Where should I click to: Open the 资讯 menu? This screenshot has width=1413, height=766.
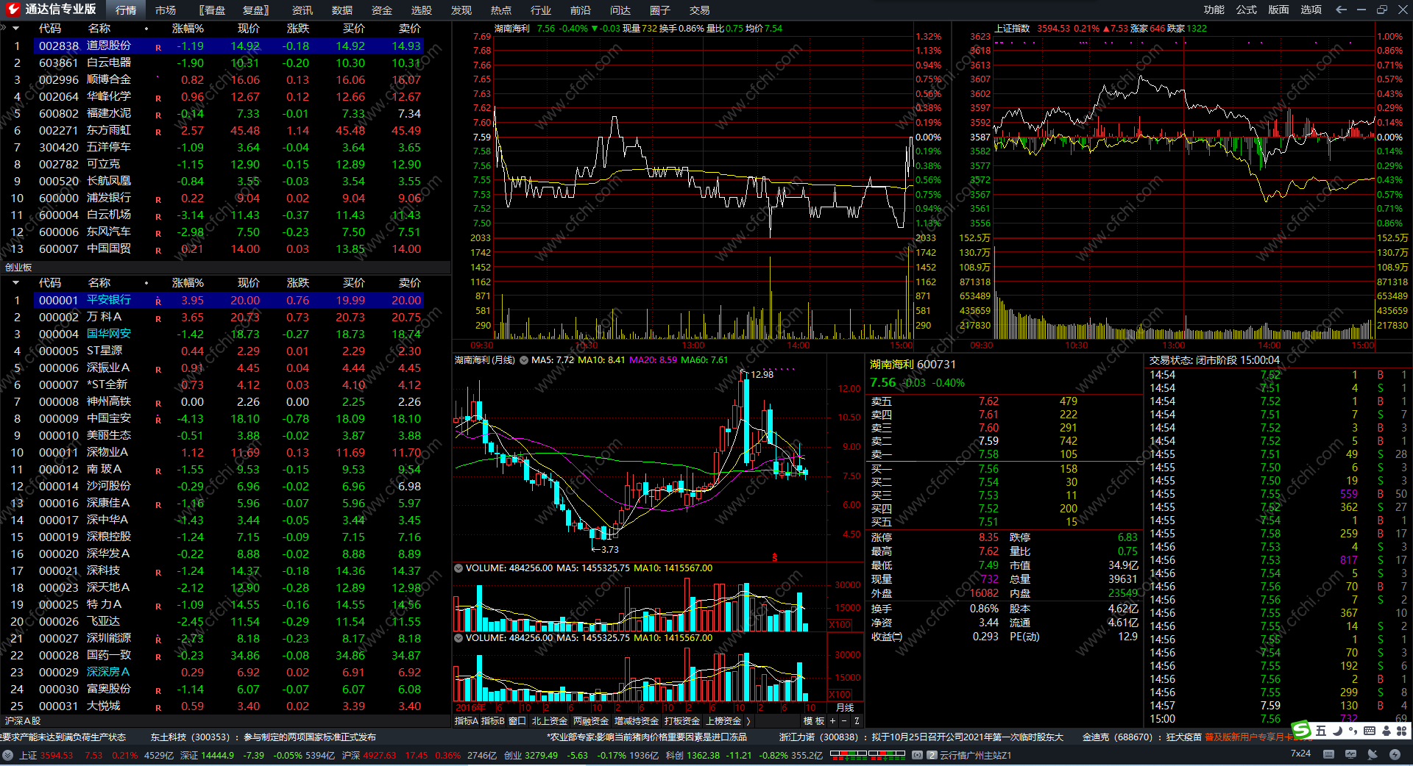tap(302, 10)
